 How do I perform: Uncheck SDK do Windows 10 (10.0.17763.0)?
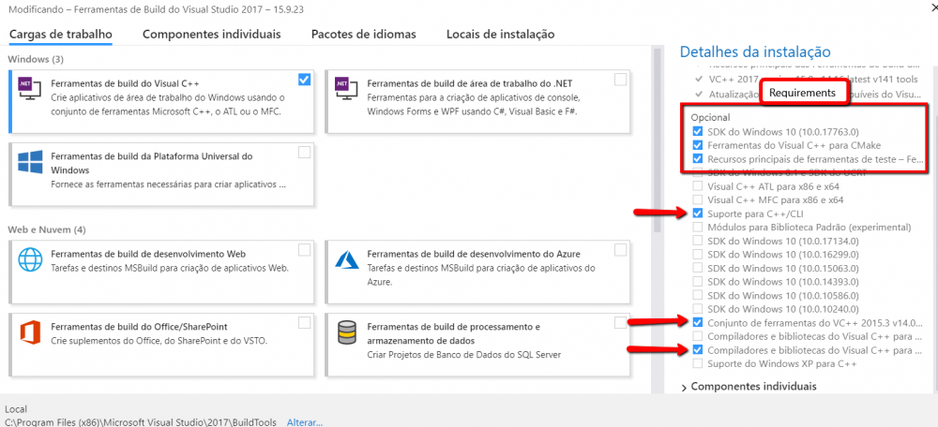click(698, 131)
